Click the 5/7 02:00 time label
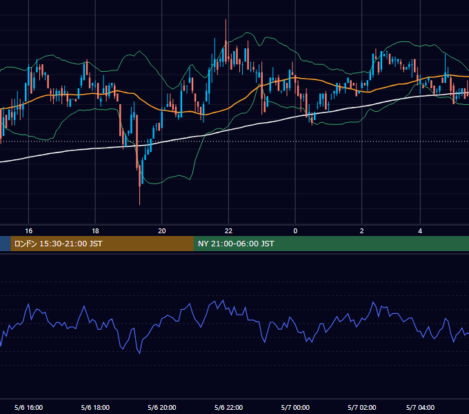The image size is (469, 414). tap(361, 407)
